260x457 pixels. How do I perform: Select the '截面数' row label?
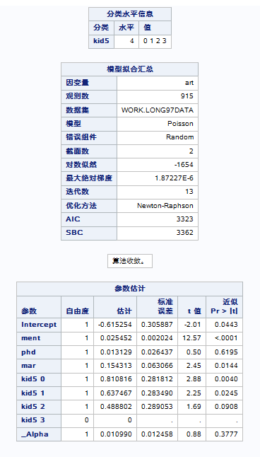pyautogui.click(x=77, y=151)
